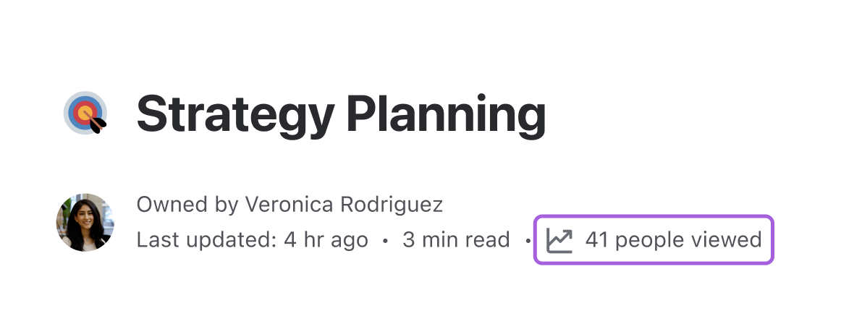Viewport: 862px width, 316px height.
Task: Select Veronica Rodriguez's profile avatar photo
Action: coord(85,223)
